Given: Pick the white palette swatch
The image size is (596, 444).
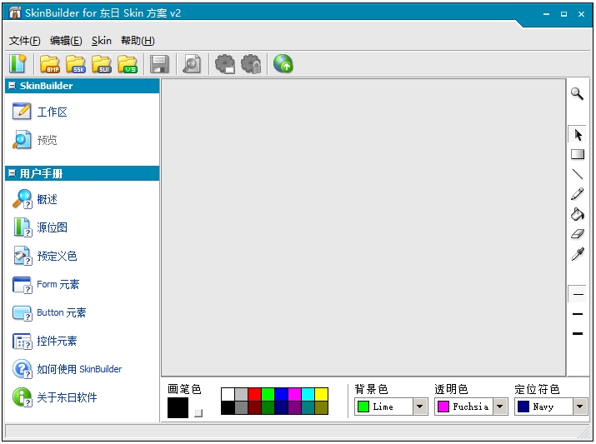Looking at the screenshot, I should pyautogui.click(x=228, y=394).
